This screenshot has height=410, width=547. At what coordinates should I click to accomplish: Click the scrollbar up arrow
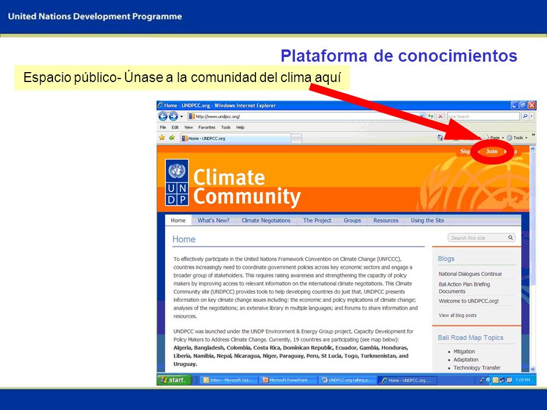pos(532,148)
